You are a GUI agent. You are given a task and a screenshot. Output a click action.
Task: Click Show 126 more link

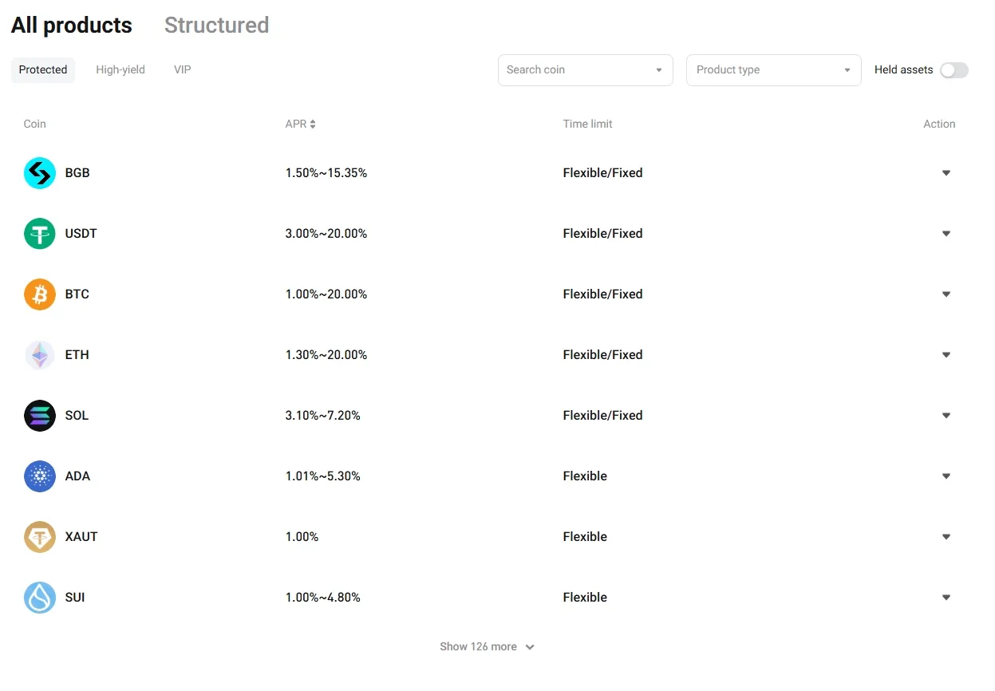[x=487, y=647]
